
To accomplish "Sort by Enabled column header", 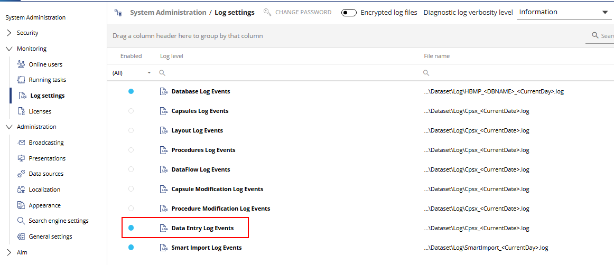I will (x=131, y=56).
